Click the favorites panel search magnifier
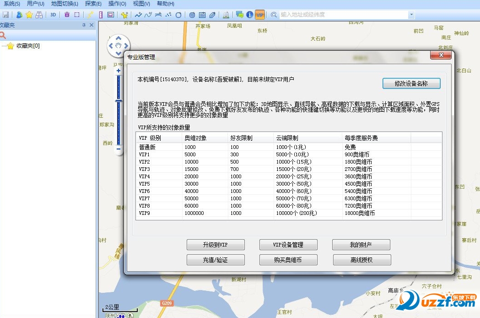Viewport: 480px width, 318px height. [x=3, y=35]
